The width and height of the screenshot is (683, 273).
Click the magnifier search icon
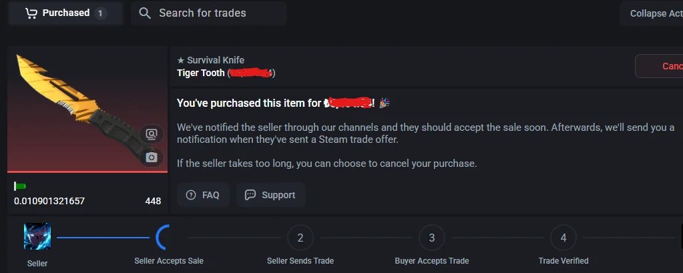pyautogui.click(x=145, y=13)
